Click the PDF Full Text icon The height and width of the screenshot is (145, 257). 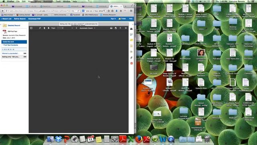(x=4, y=31)
